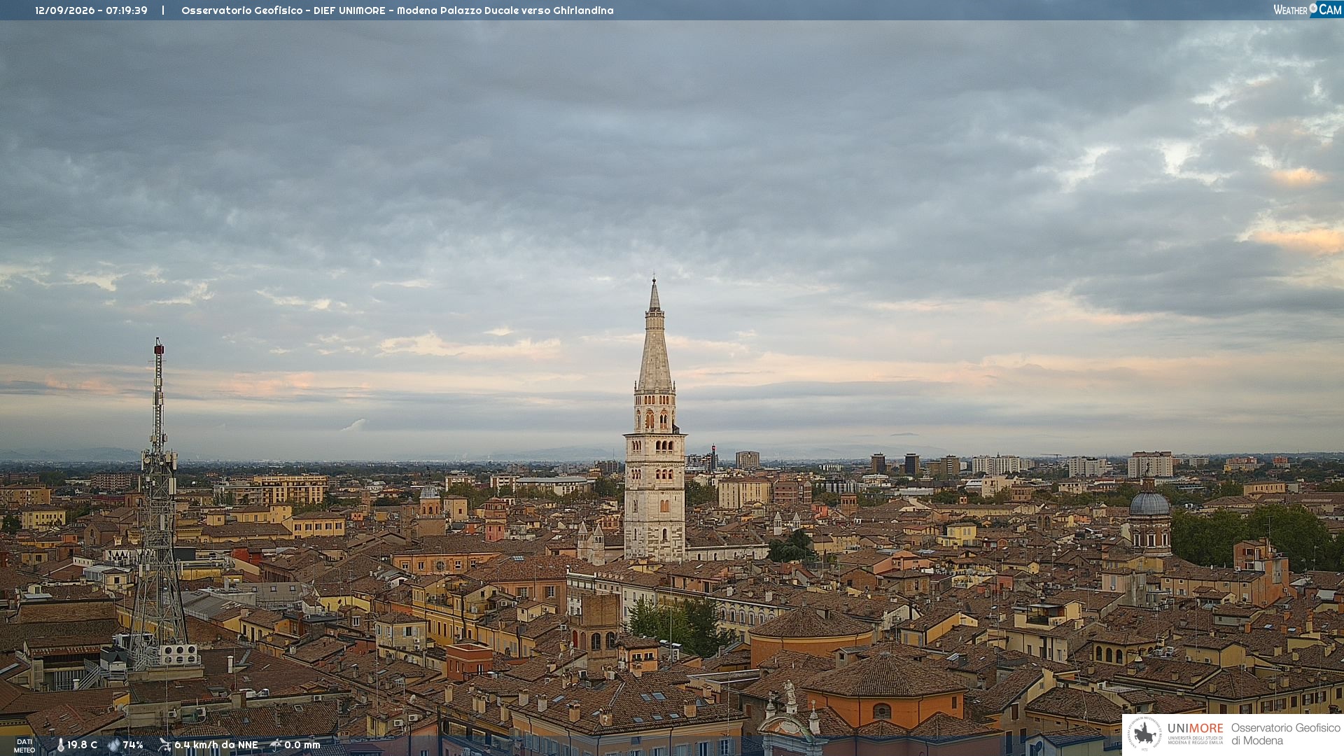
Task: Click the grey church dome on right
Action: (x=1149, y=503)
